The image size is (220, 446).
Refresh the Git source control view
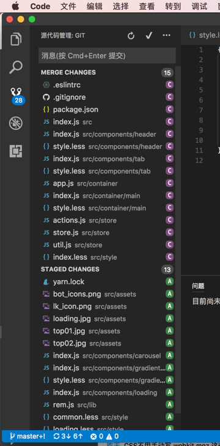131,36
